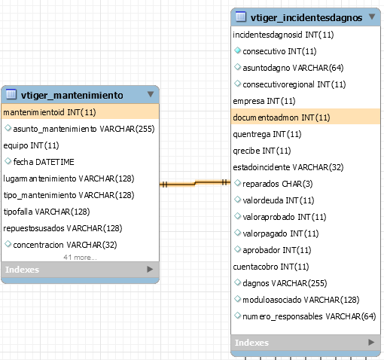Image resolution: width=384 pixels, height=360 pixels.
Task: Expand Indexes section of vtiger_mantenimiento
Action: (x=150, y=270)
